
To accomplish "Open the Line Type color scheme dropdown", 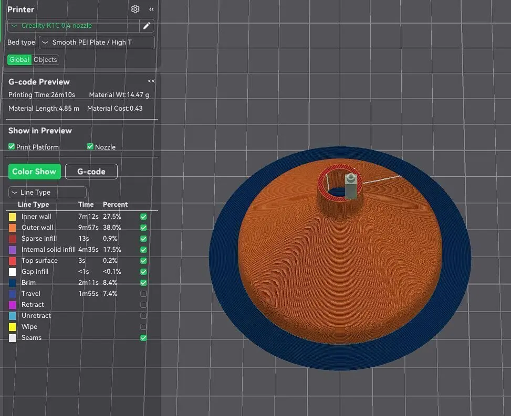I will [47, 193].
